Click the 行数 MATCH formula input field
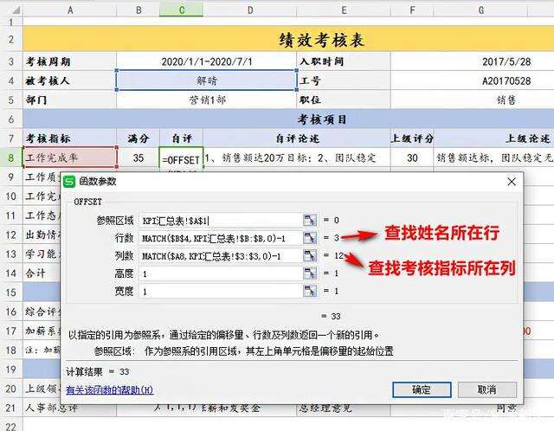 221,239
